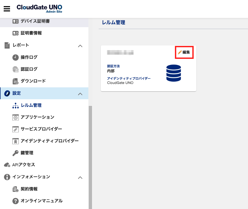Click the download icon beside ダウンロード
The width and height of the screenshot is (248, 209).
pos(16,81)
